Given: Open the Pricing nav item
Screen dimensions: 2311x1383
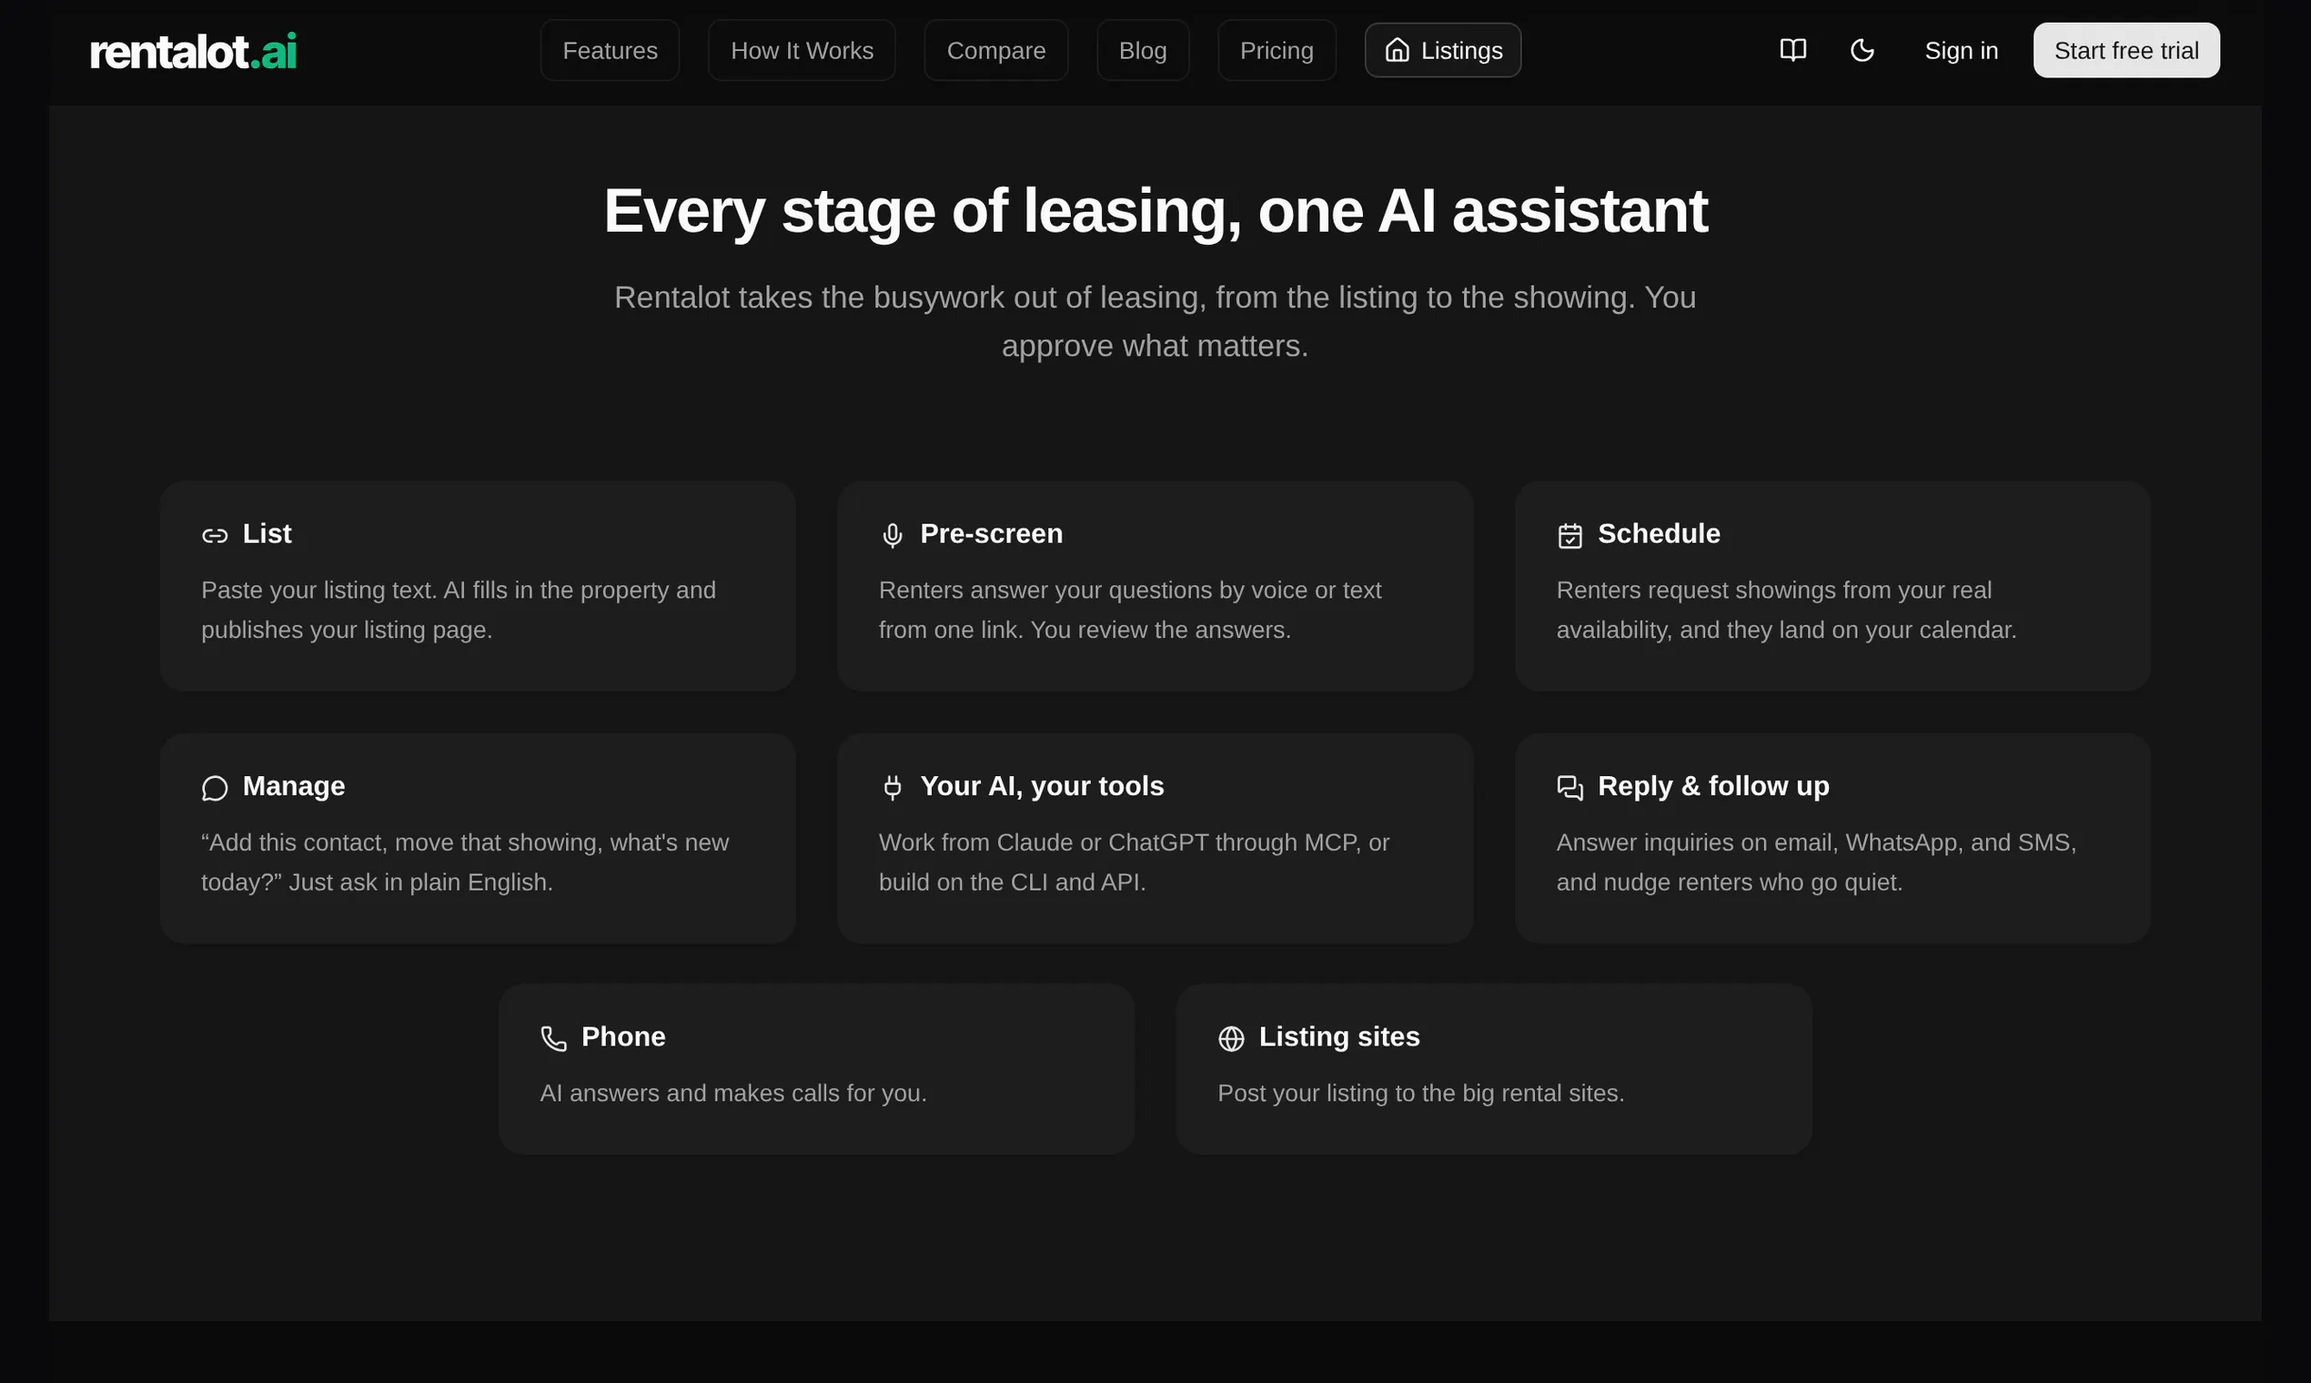Looking at the screenshot, I should pyautogui.click(x=1277, y=50).
